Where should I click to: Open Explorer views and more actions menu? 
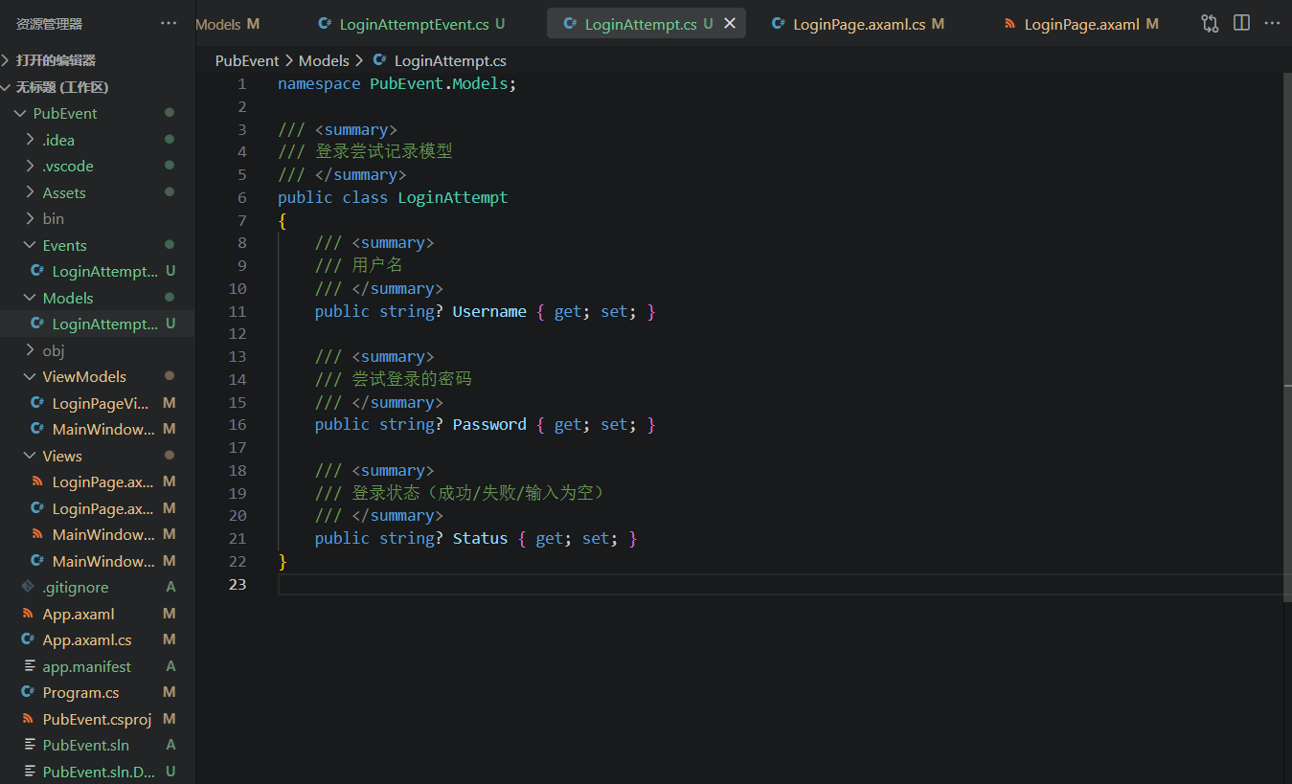click(169, 23)
